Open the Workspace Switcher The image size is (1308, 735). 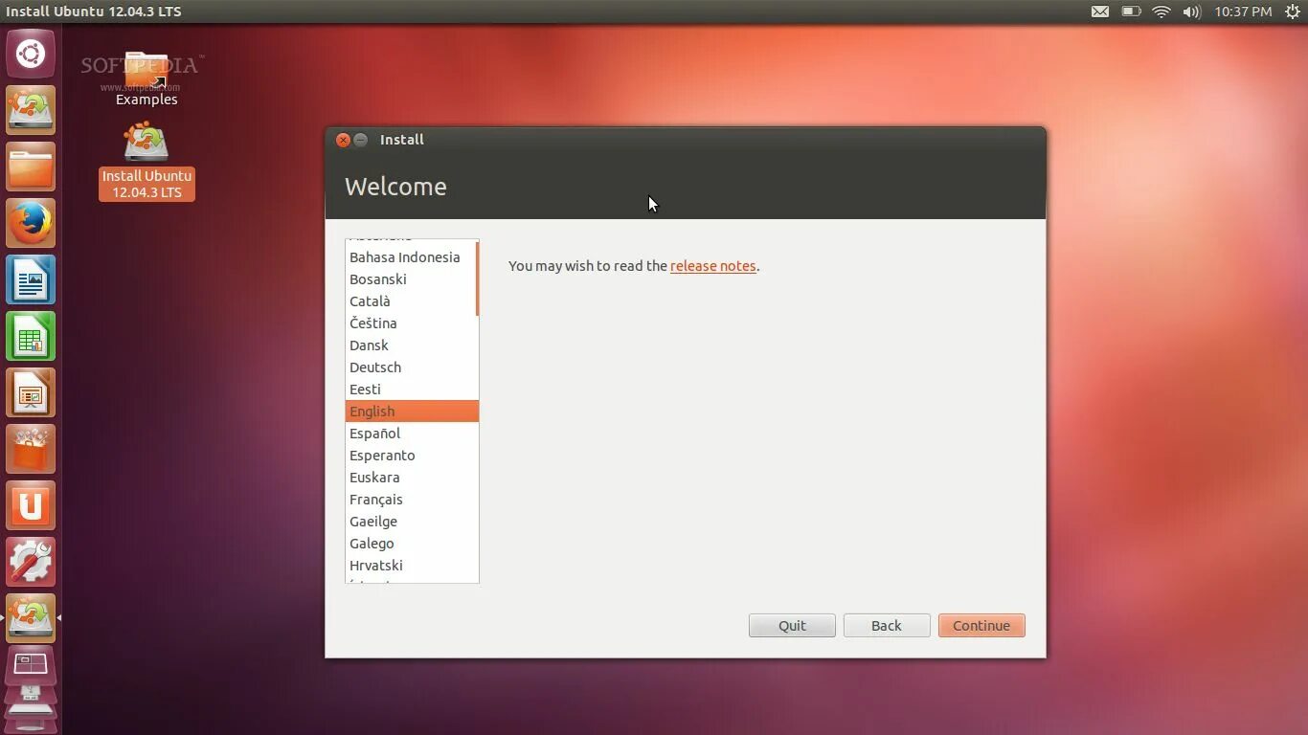pyautogui.click(x=31, y=666)
